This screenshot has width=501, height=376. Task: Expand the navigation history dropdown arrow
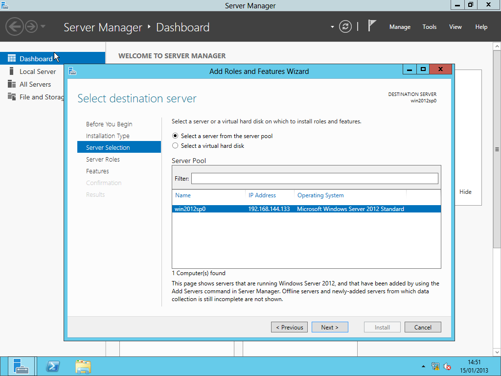pyautogui.click(x=43, y=26)
